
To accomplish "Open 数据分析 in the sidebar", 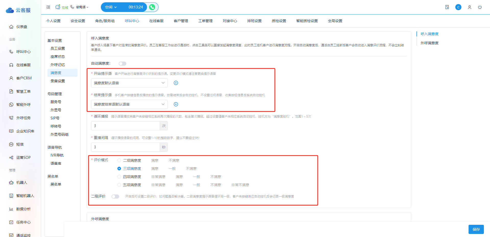I will pyautogui.click(x=20, y=209).
